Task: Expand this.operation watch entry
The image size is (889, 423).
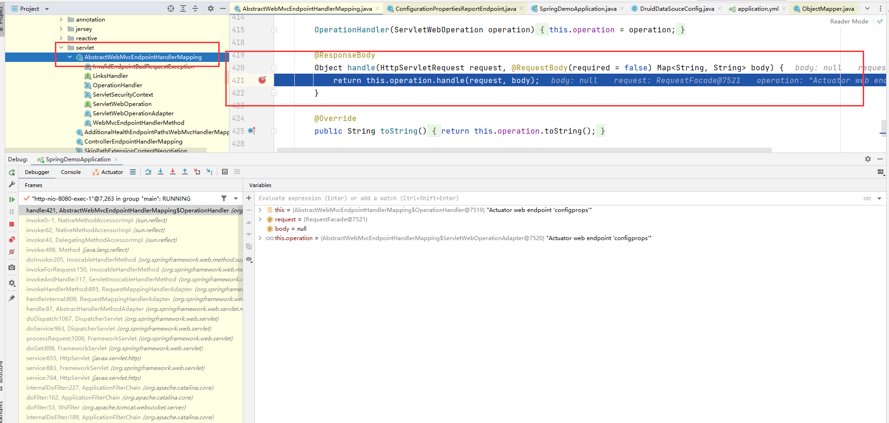Action: [260, 238]
